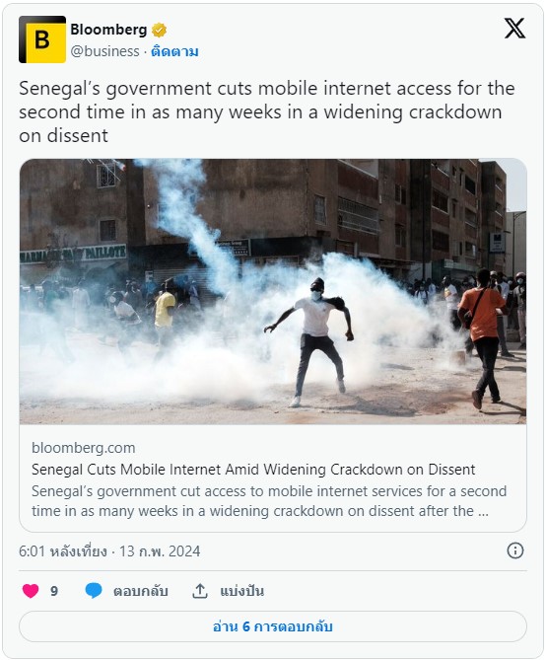Like the tweet with the heart icon
The width and height of the screenshot is (546, 660).
click(31, 591)
